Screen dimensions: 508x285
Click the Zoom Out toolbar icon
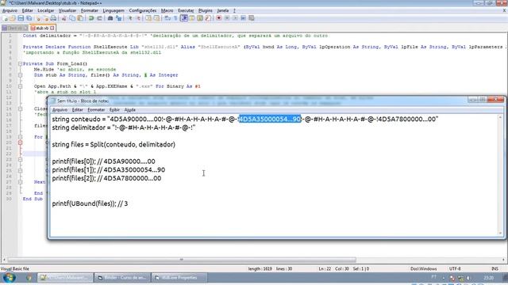[x=138, y=18]
